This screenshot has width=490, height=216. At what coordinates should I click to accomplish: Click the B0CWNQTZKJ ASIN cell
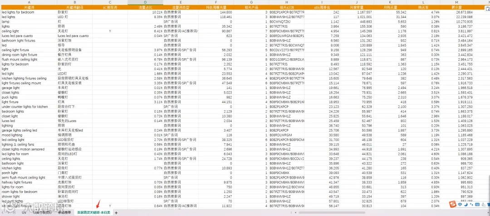(287, 22)
